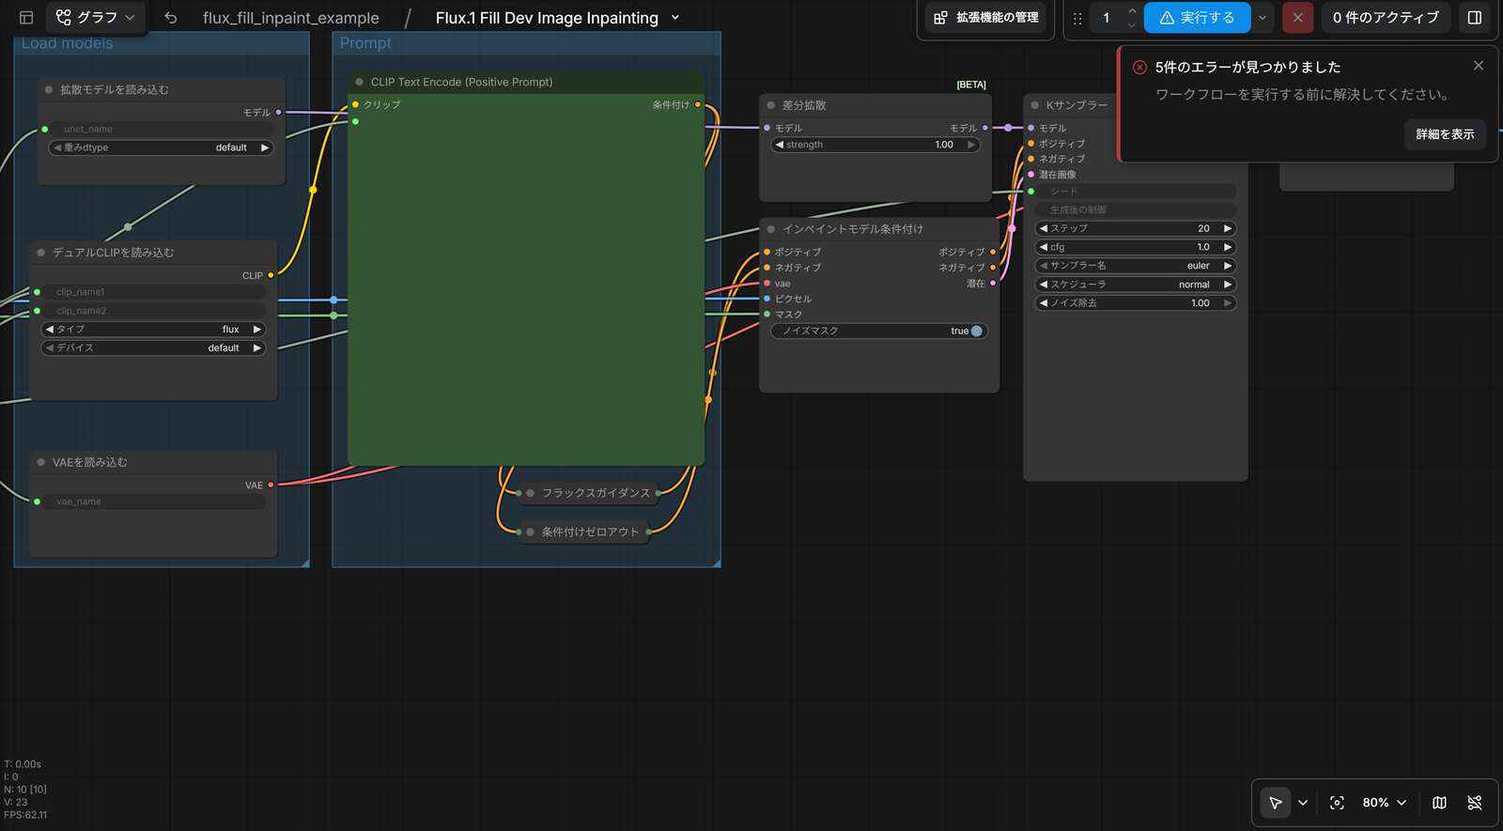
Task: Collapse the 拡散モデルを読み込む node via its dot
Action: 49,89
